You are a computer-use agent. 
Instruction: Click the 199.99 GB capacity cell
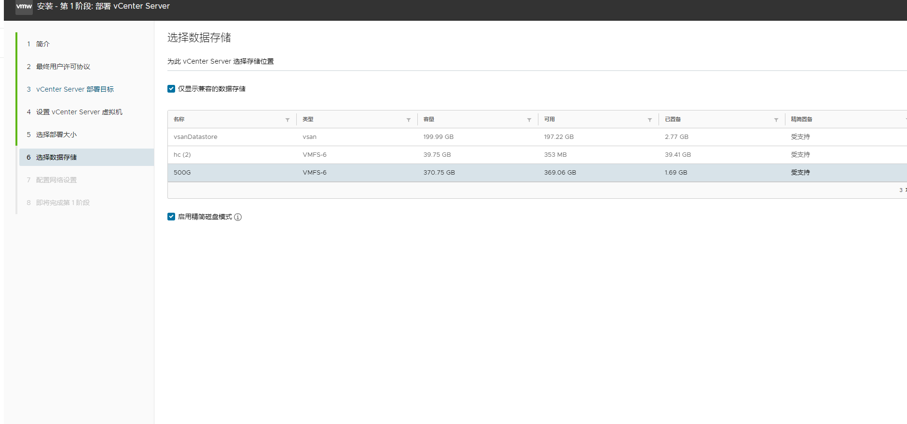click(x=439, y=137)
